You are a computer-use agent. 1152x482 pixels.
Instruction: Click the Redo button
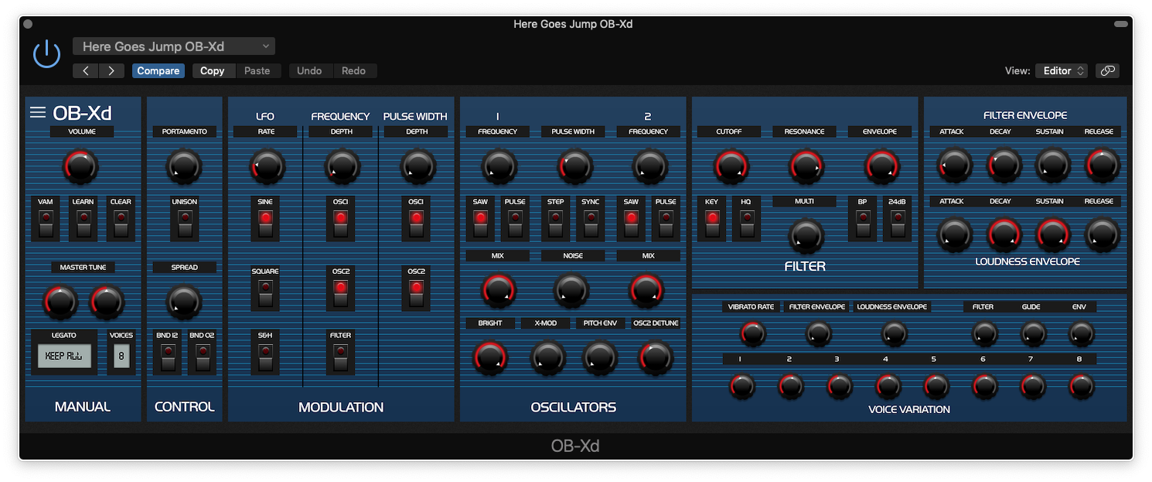pyautogui.click(x=353, y=70)
